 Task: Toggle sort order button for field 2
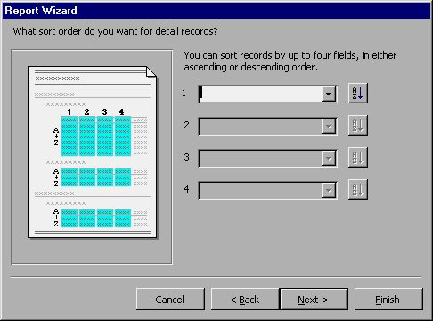[358, 126]
